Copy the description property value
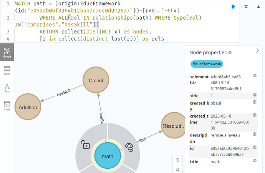 (255, 134)
